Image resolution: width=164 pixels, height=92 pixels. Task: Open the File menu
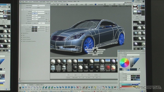[20, 2]
